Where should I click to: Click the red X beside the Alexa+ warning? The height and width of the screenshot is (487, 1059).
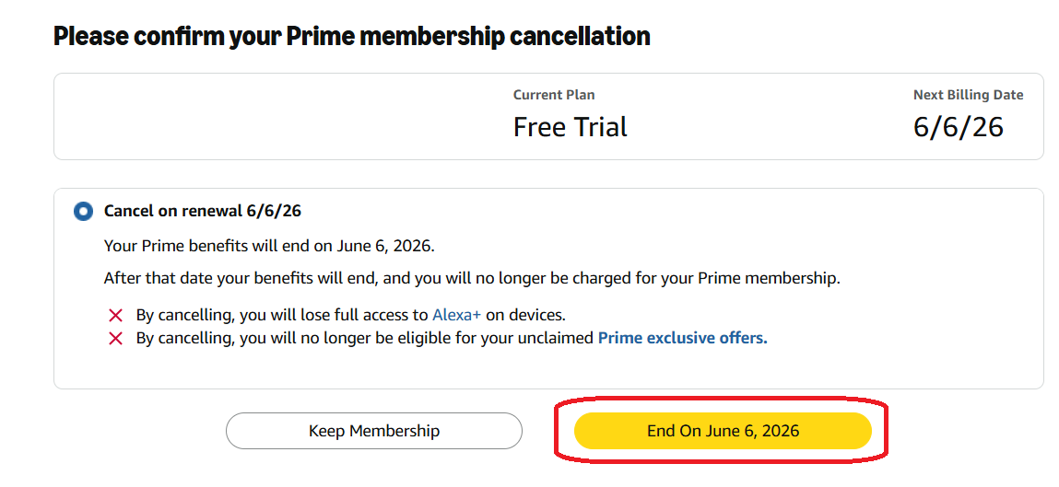(x=115, y=315)
